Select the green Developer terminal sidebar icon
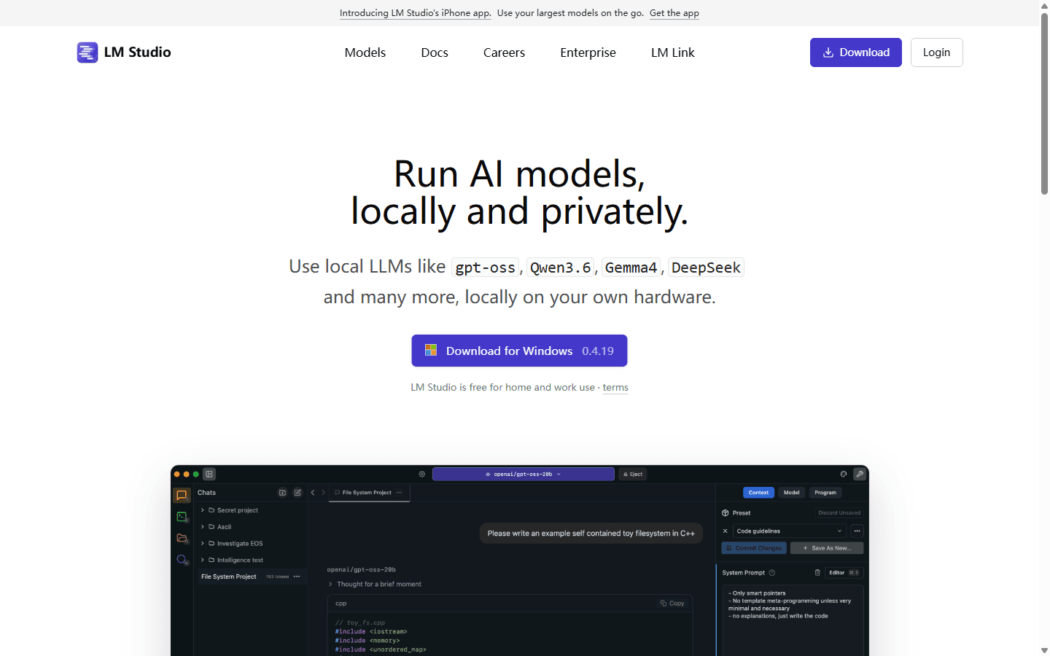This screenshot has height=656, width=1050. (x=182, y=517)
